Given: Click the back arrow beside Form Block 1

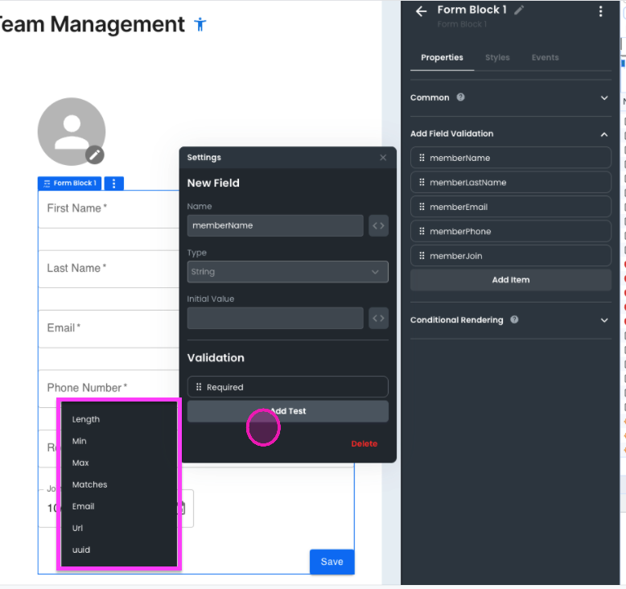Looking at the screenshot, I should [420, 11].
